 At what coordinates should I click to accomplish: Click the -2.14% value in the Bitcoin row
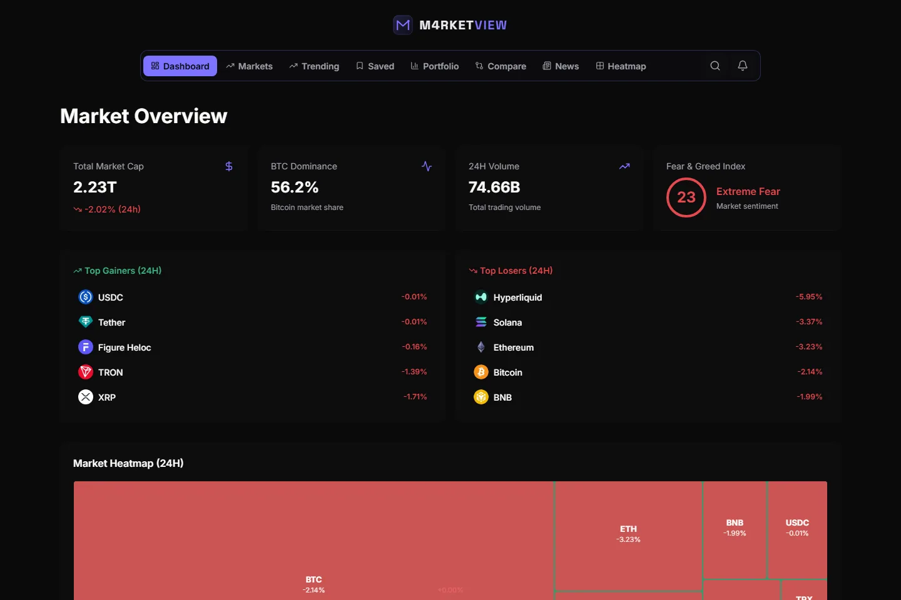[810, 372]
